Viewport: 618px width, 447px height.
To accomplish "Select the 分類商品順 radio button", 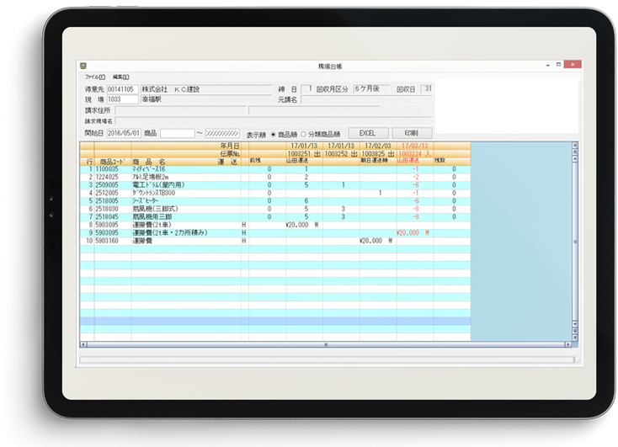I will click(303, 135).
